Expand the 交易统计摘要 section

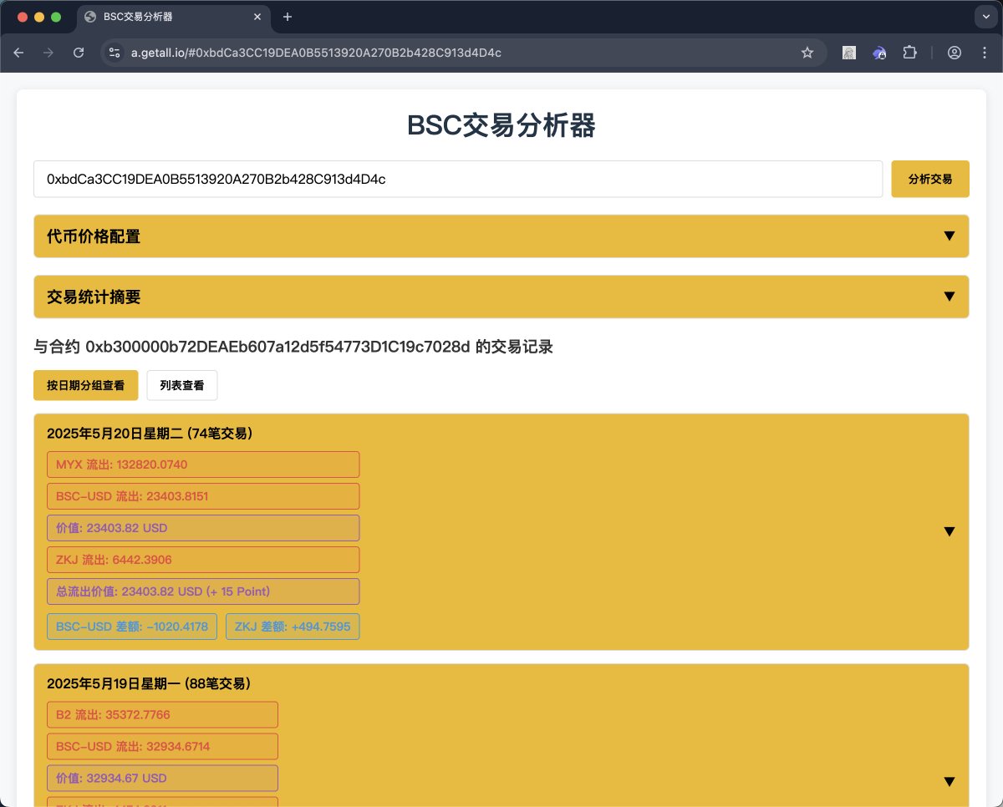tap(501, 297)
